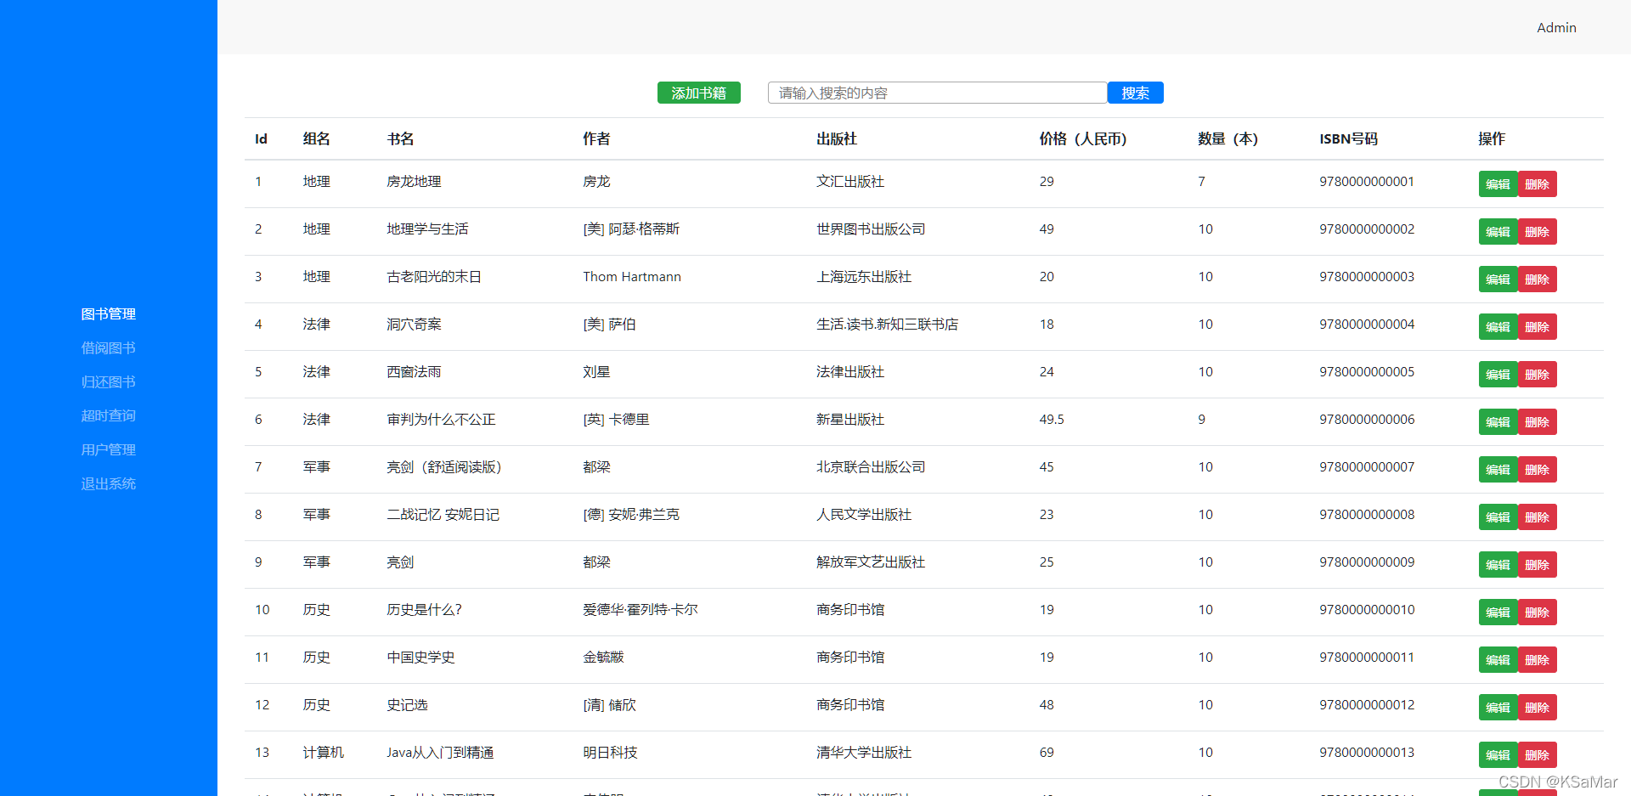Select publisher 解放军文艺出版社 cell
This screenshot has width=1631, height=796.
(871, 562)
